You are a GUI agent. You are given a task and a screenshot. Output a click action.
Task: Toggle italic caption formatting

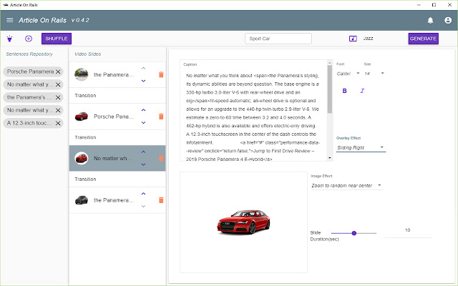(362, 91)
